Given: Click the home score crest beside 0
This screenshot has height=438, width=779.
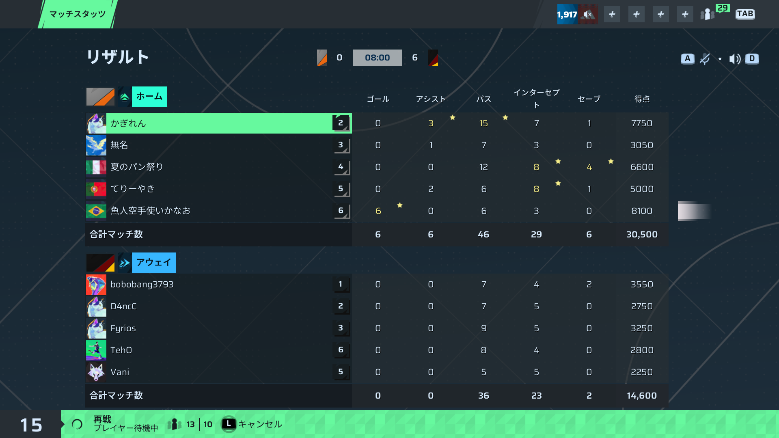Looking at the screenshot, I should pyautogui.click(x=322, y=58).
